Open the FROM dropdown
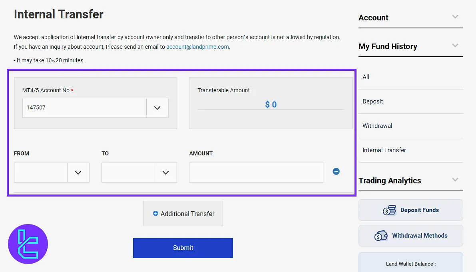 (x=78, y=173)
